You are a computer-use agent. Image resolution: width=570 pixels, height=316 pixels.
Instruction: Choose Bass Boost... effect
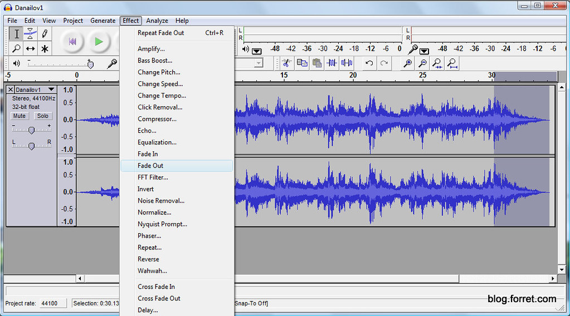(177, 61)
